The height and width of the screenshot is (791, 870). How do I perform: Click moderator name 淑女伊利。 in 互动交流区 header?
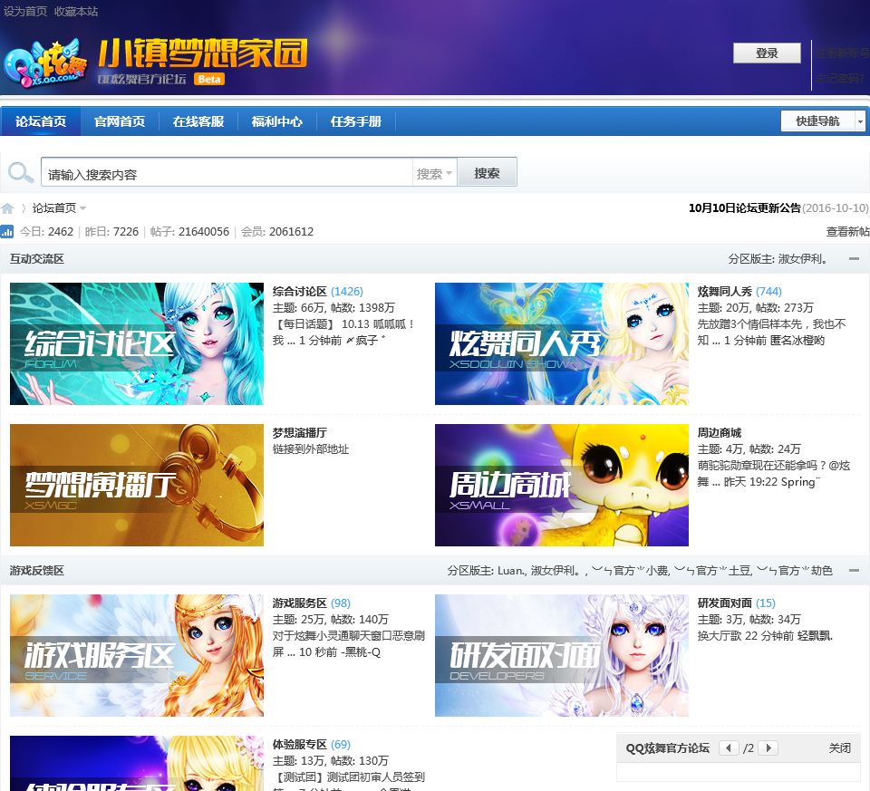click(x=802, y=259)
